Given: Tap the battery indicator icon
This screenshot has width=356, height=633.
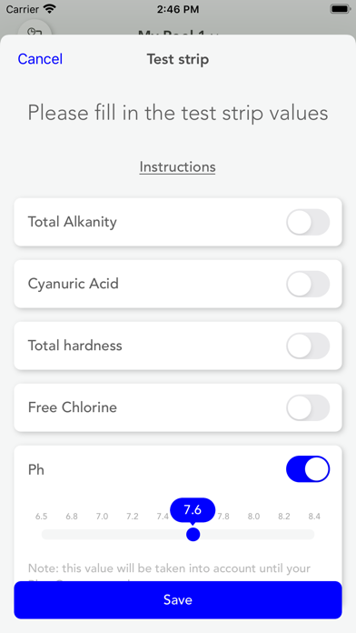Looking at the screenshot, I should click(340, 9).
